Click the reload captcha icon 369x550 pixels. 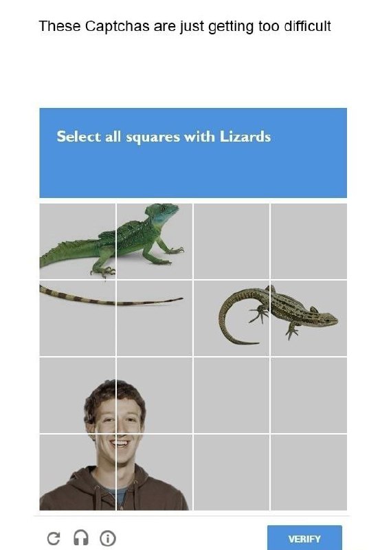tap(54, 538)
